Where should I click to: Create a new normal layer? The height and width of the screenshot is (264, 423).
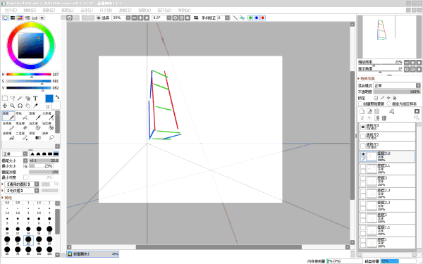pyautogui.click(x=362, y=111)
